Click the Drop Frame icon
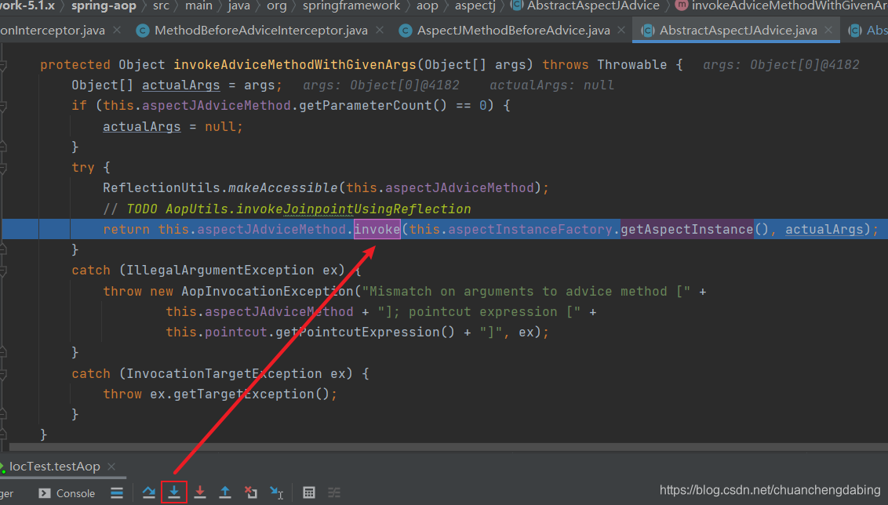 click(250, 492)
